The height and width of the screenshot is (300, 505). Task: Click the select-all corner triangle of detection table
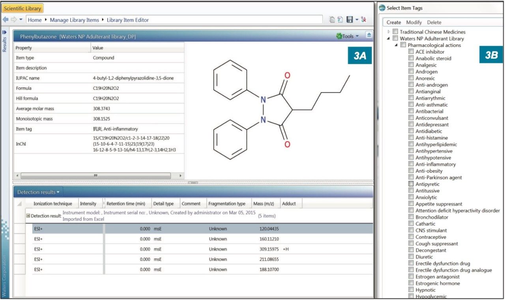point(19,204)
